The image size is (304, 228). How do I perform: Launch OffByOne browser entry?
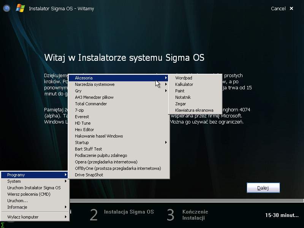[119, 168]
